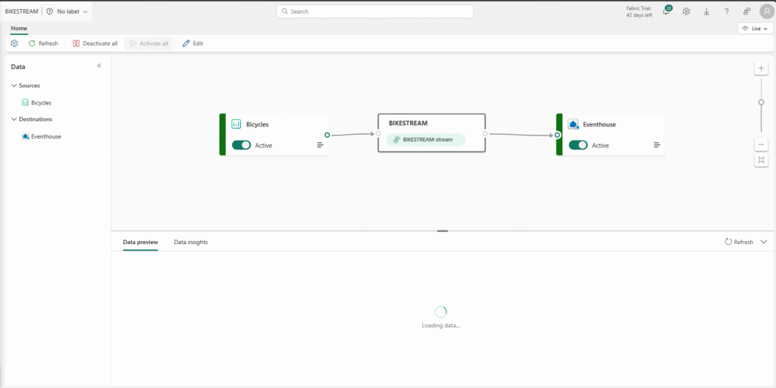The image size is (776, 388).
Task: Click the zoom in plus button
Action: [761, 68]
